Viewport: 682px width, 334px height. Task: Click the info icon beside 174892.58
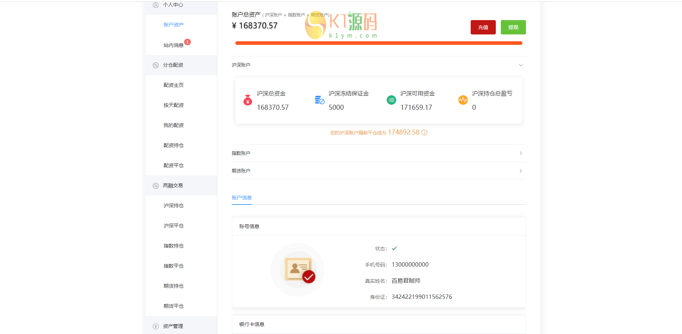(424, 132)
